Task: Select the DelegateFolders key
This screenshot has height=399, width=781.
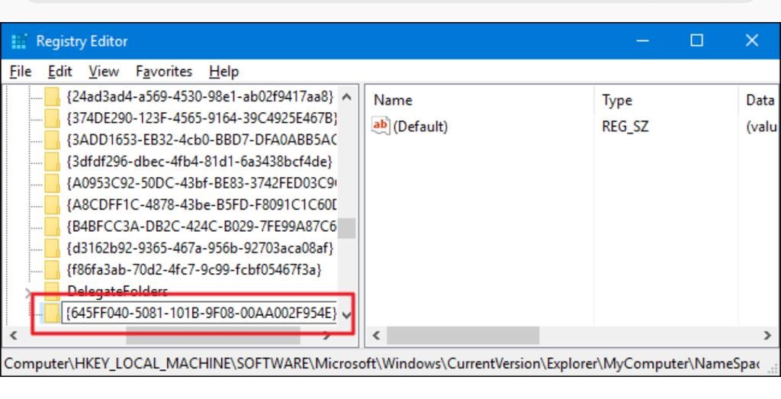Action: 117,291
